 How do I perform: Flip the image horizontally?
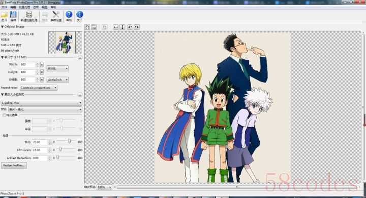pyautogui.click(x=115, y=27)
